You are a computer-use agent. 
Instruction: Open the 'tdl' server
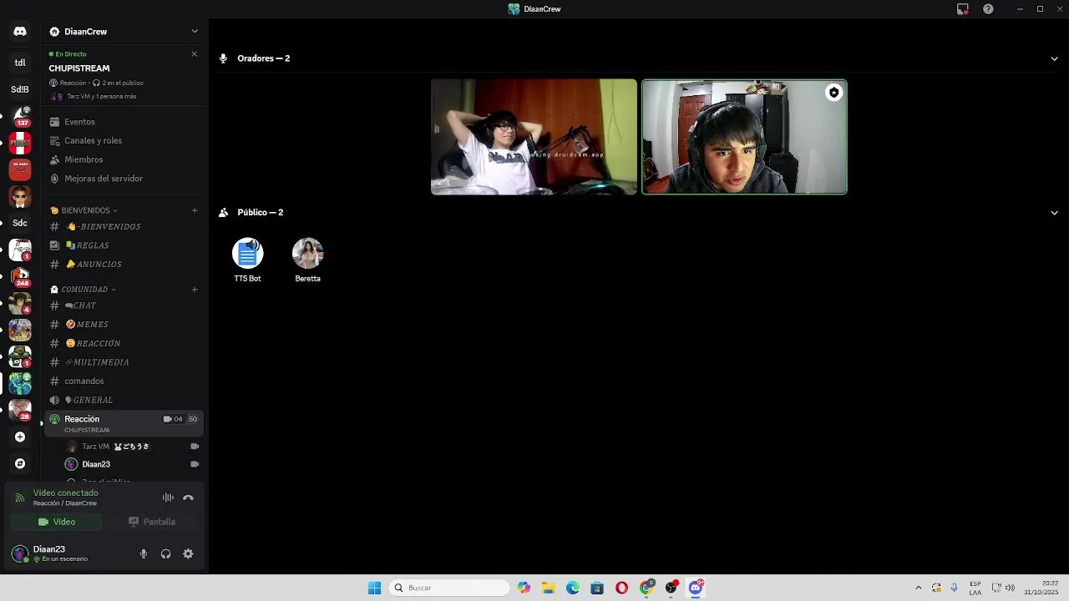20,63
